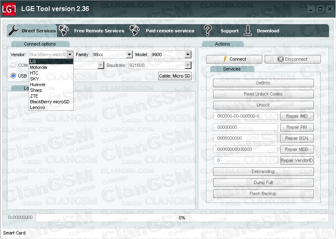Run GetInfo service

pos(263,83)
